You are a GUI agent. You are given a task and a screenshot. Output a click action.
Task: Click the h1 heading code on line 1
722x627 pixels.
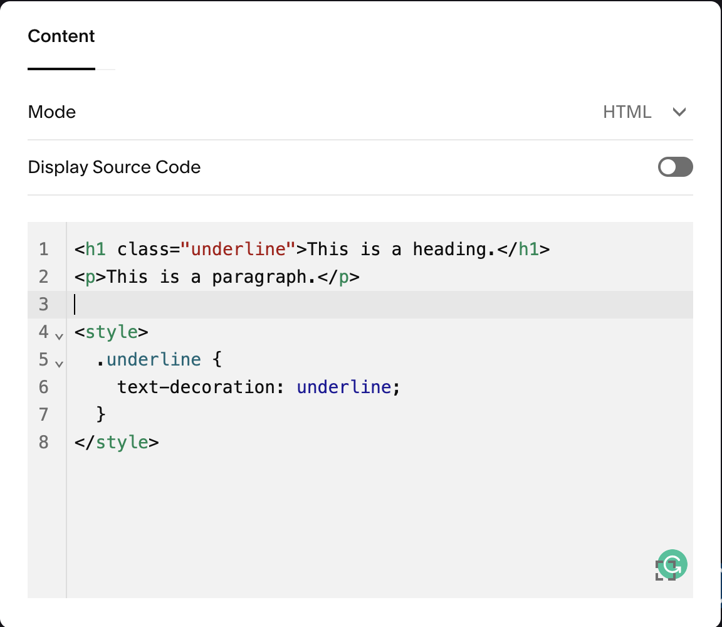click(x=311, y=250)
